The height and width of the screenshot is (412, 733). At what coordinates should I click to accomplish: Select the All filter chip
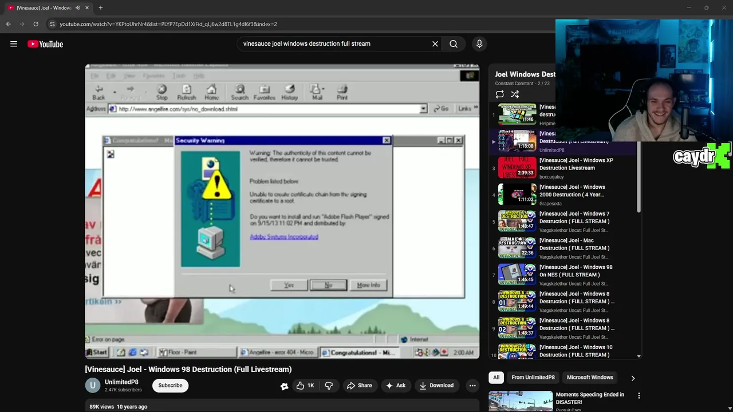(x=496, y=377)
